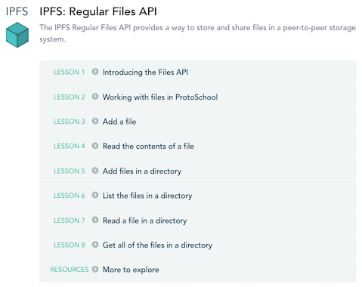Image resolution: width=362 pixels, height=287 pixels.
Task: Open 'Read the contents of a file'
Action: click(x=148, y=147)
